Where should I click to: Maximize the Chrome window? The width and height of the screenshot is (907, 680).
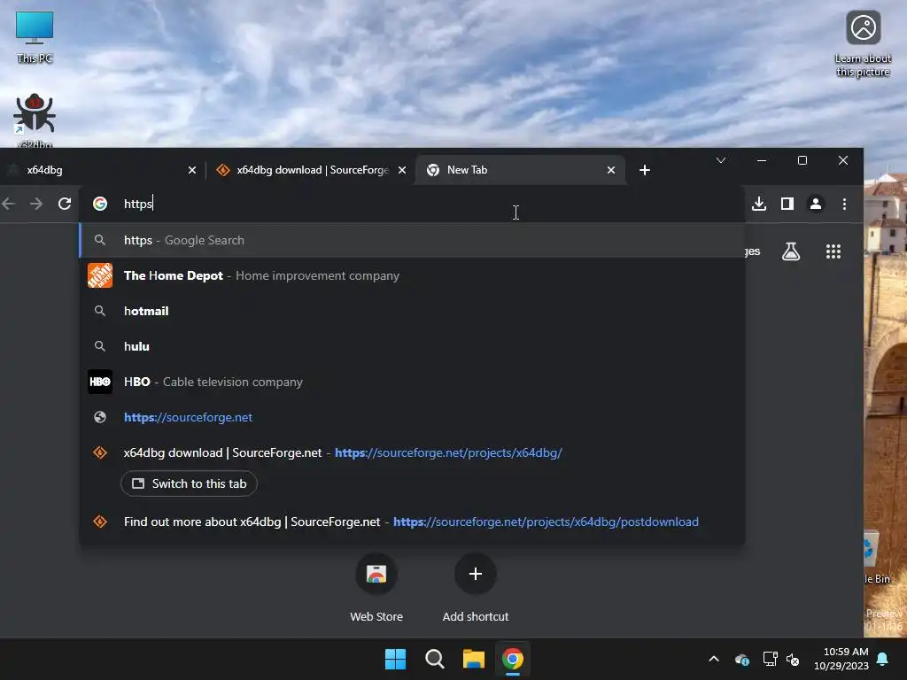pyautogui.click(x=802, y=160)
